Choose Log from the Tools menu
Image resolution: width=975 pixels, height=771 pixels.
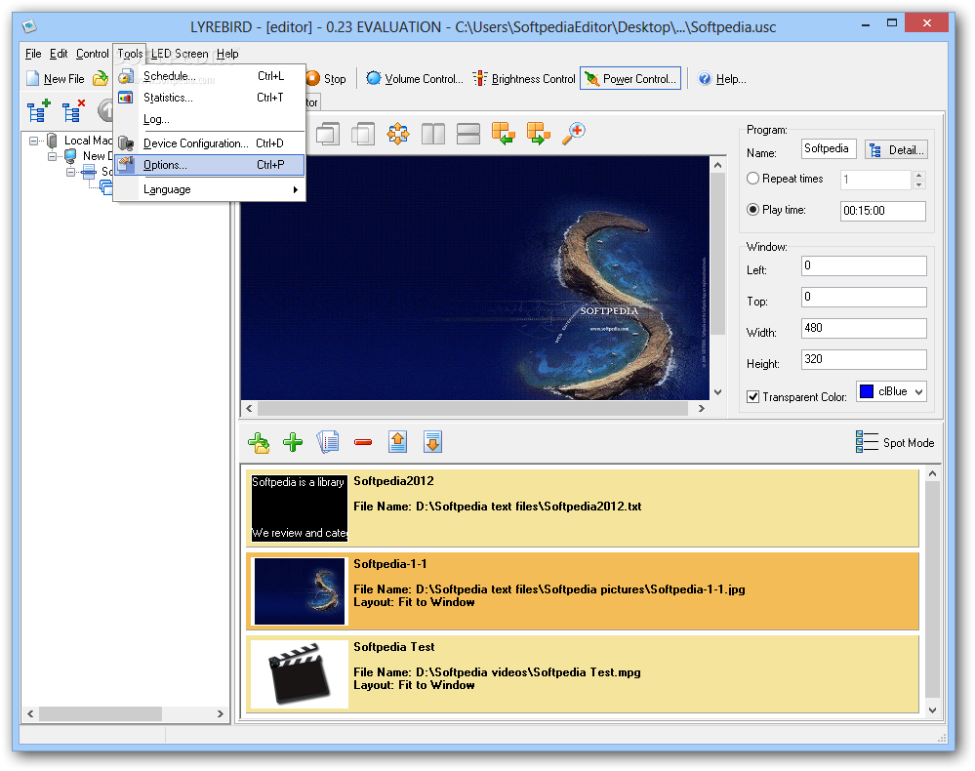(x=210, y=119)
